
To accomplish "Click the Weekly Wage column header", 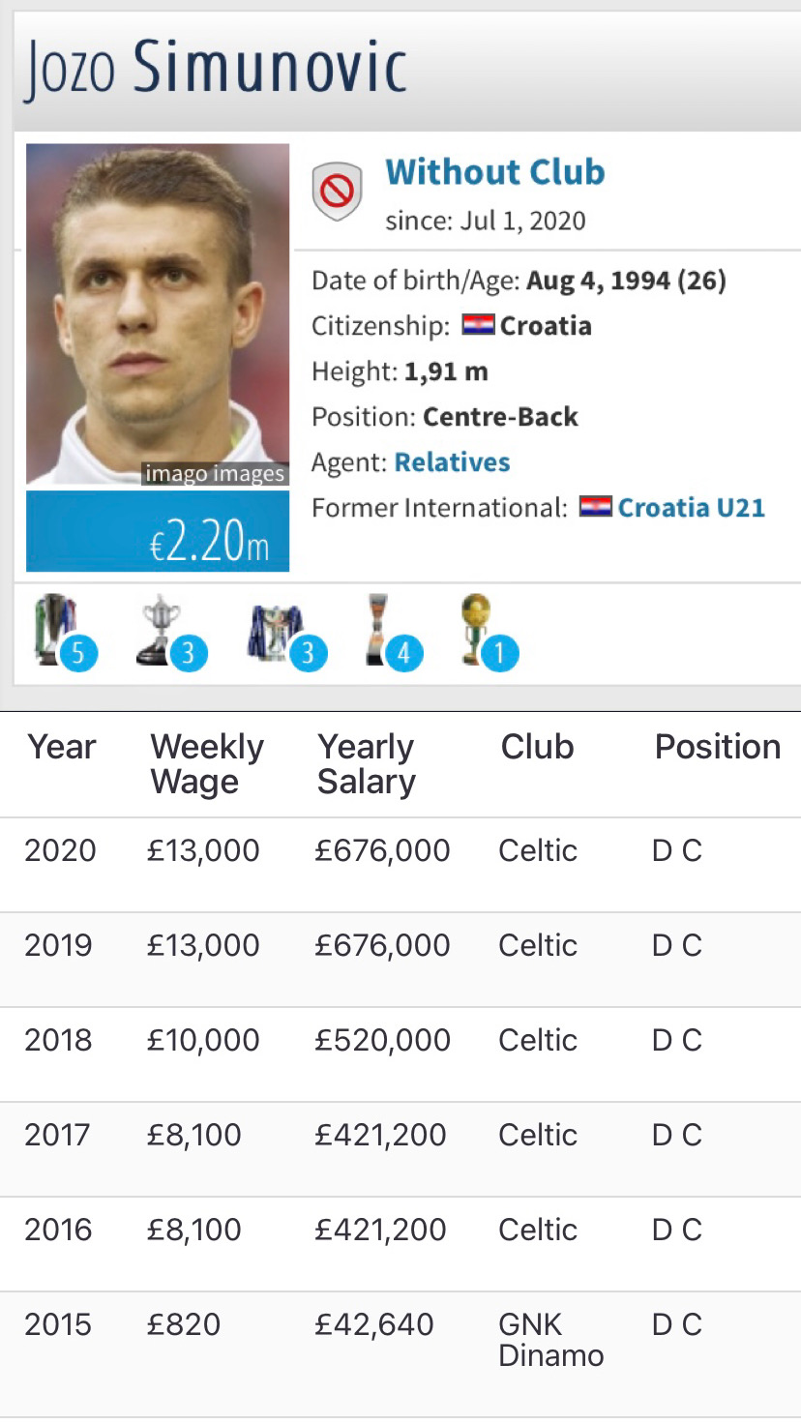I will tap(207, 764).
